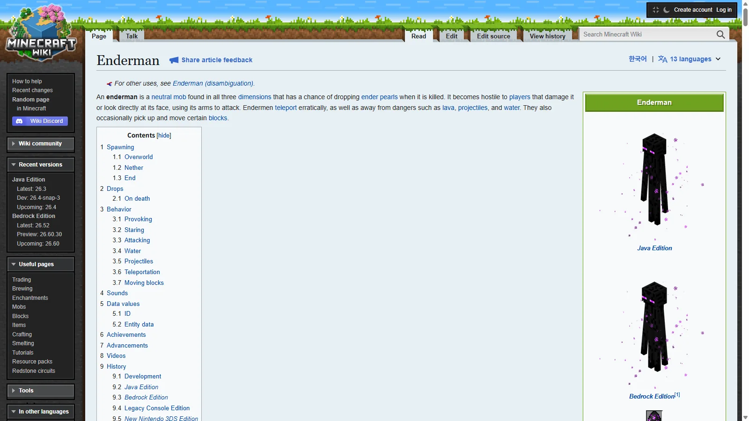
Task: Collapse the Recent versions section
Action: click(x=41, y=165)
